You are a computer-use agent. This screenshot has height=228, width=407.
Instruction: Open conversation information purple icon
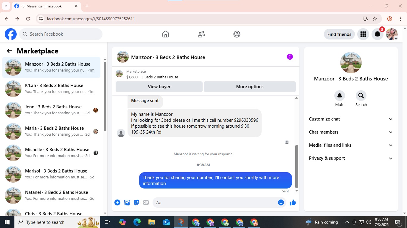tap(290, 57)
